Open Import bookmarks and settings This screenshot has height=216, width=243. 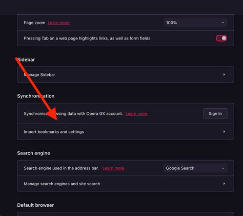click(126, 132)
